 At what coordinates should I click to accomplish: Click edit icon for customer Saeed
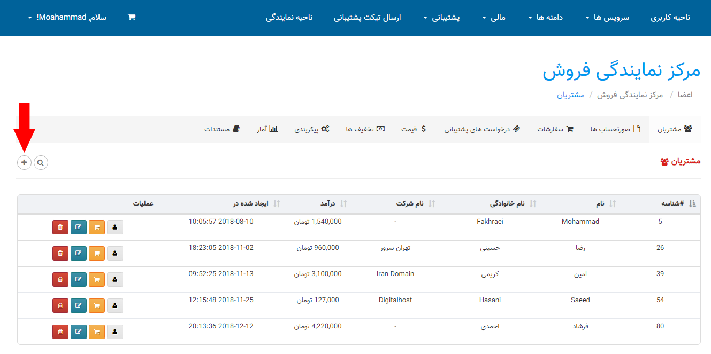79,305
